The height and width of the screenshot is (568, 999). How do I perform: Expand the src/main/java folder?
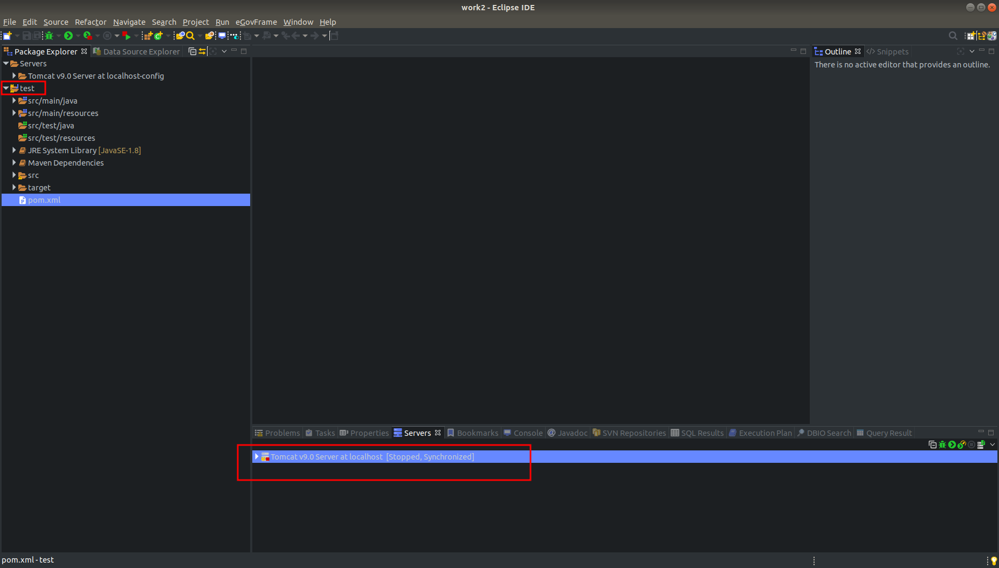(14, 100)
